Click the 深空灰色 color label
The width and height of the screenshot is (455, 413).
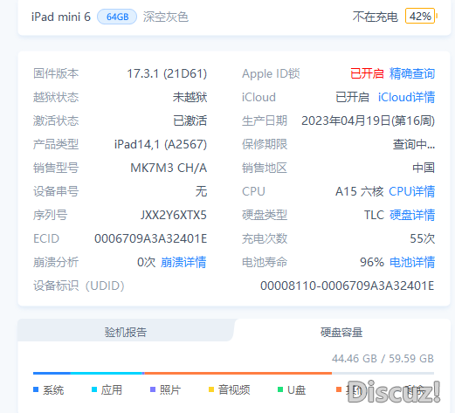pos(166,17)
